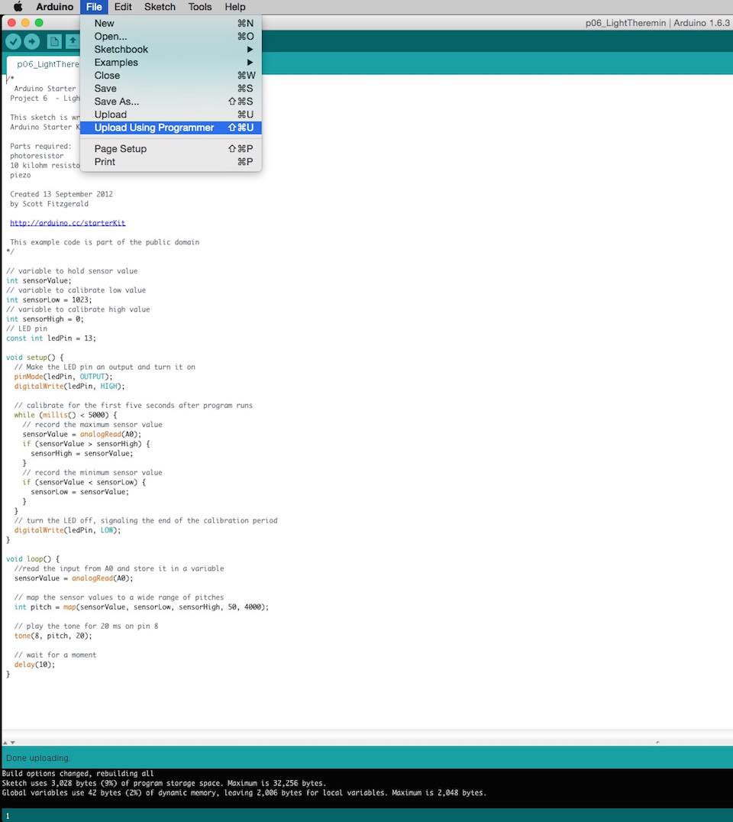Image resolution: width=733 pixels, height=822 pixels.
Task: Click 'pinMode(ledPin, OUTPUT);' code line
Action: (x=63, y=377)
